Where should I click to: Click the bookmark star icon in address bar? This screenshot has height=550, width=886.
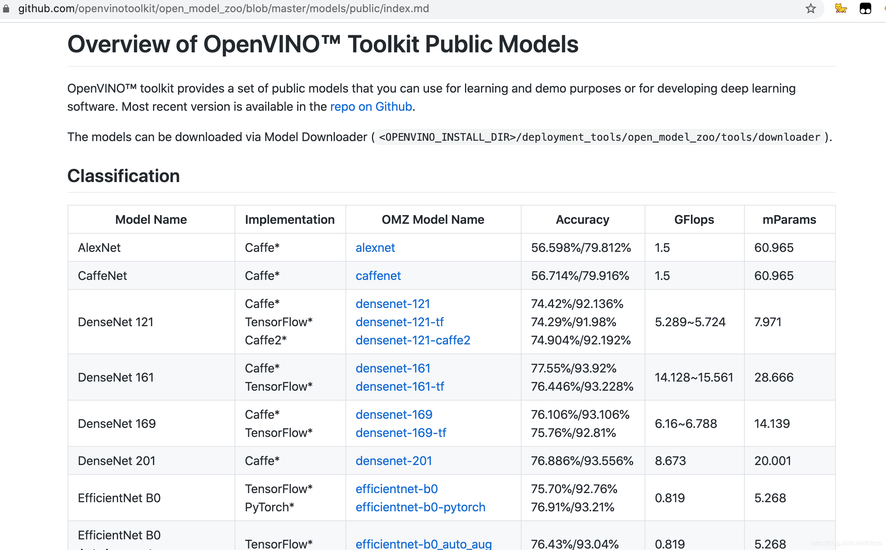tap(810, 8)
